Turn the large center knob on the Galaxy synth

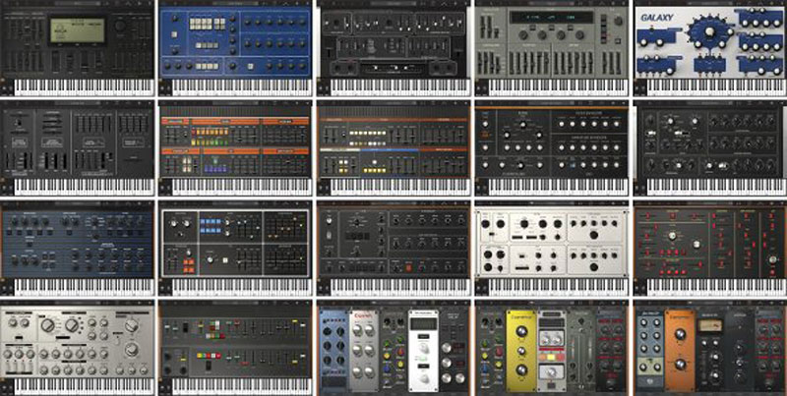(709, 31)
